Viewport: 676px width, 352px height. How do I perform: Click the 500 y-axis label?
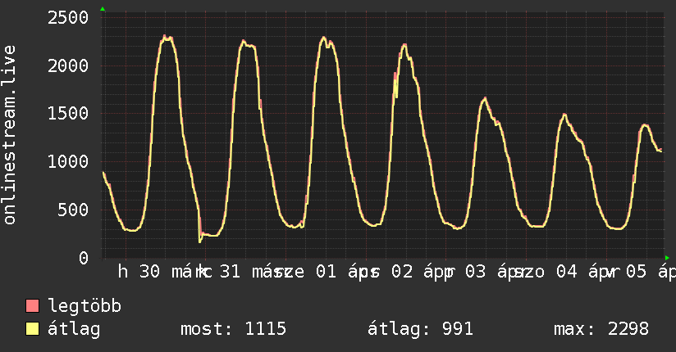[73, 210]
